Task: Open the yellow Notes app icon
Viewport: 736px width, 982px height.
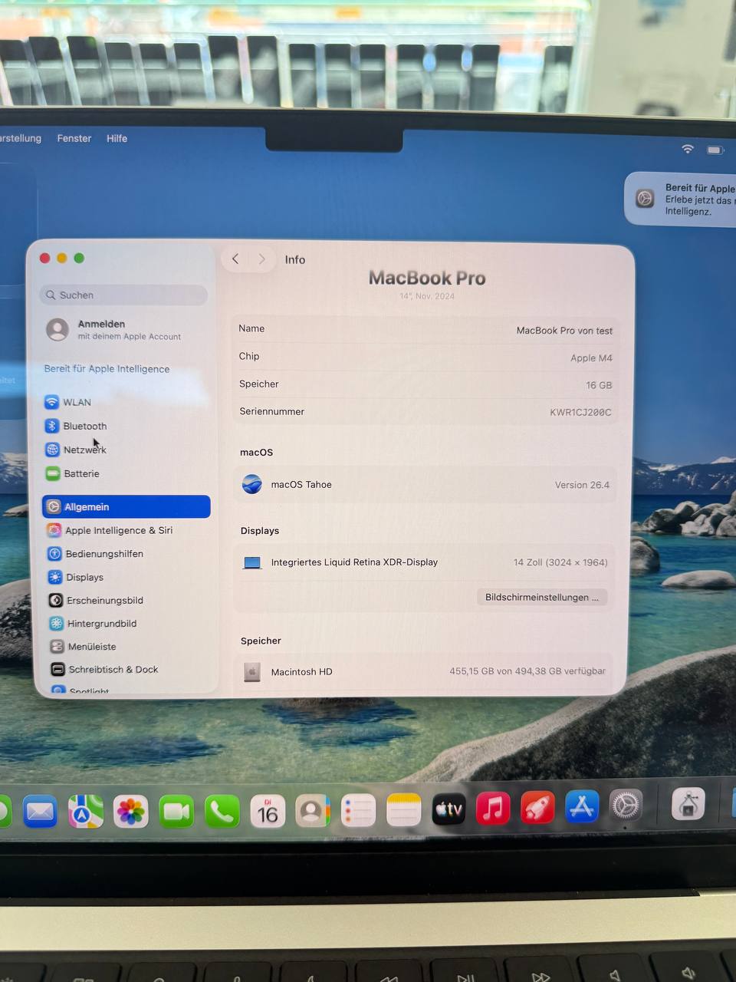Action: [403, 810]
